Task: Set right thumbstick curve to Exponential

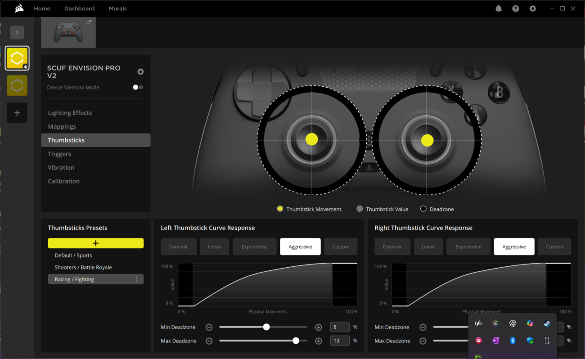Action: pyautogui.click(x=468, y=247)
